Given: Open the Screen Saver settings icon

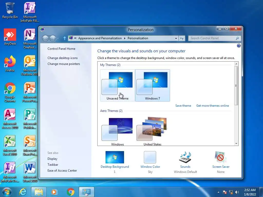Looking at the screenshot, I should point(221,157).
